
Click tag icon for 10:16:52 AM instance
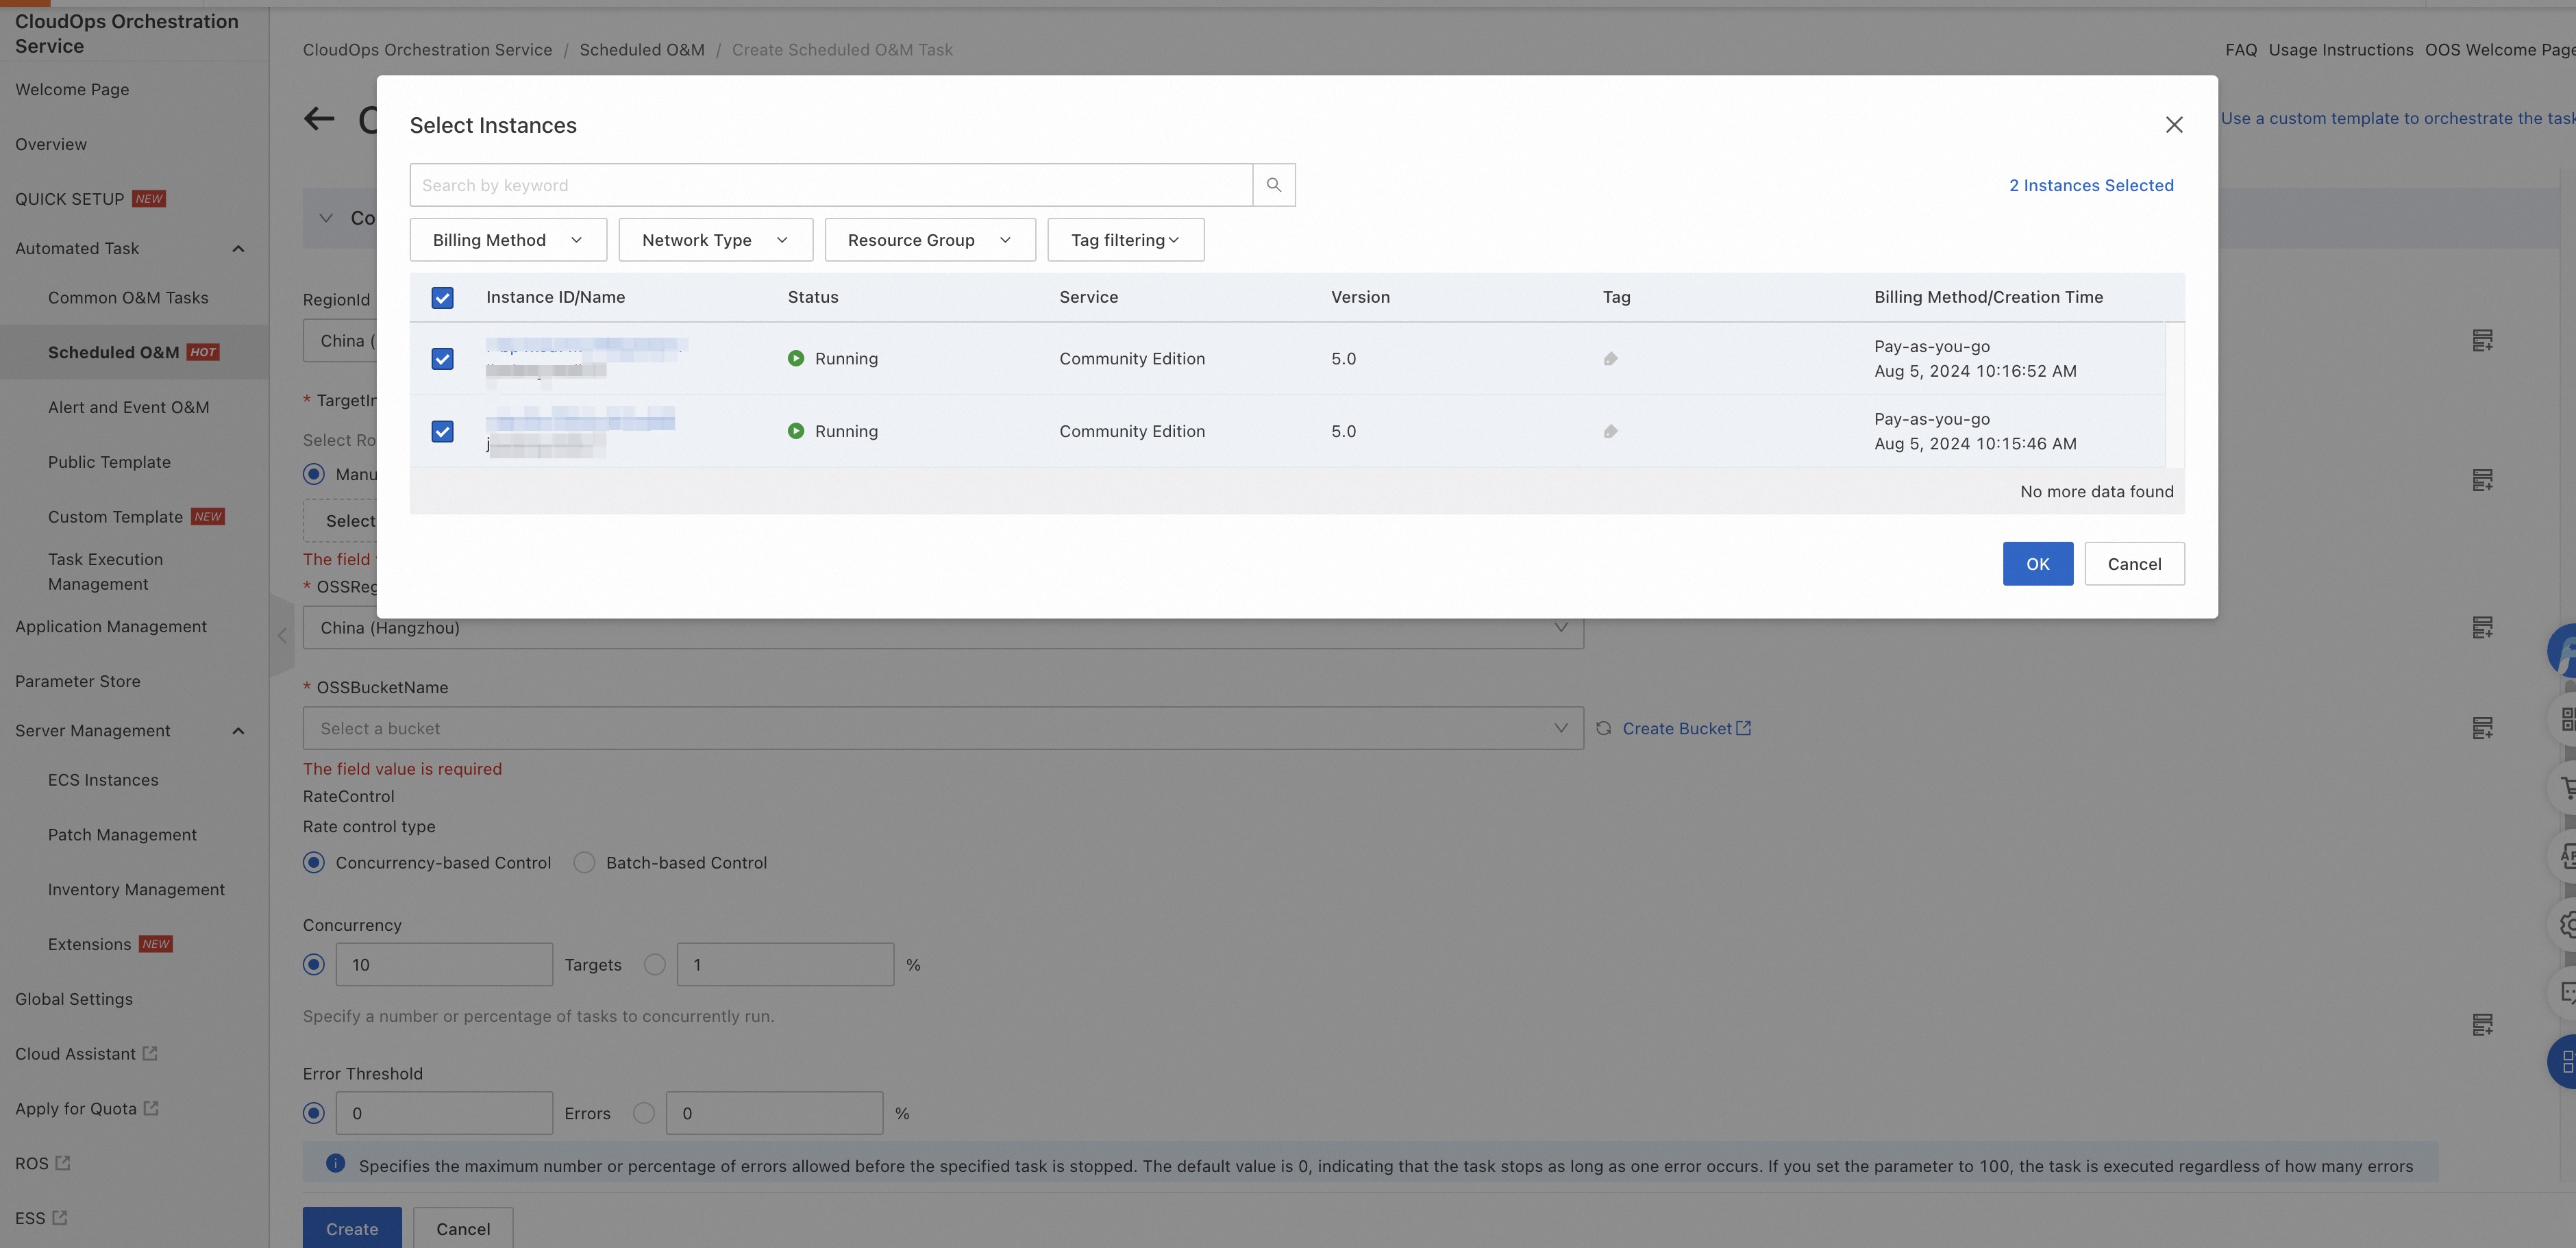tap(1610, 359)
